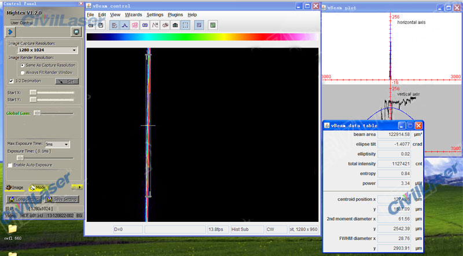Toggle the dashed selection region icon

click(x=185, y=25)
